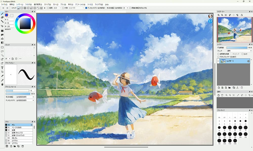Screen dimensions: 253x151
Task: Select the Text tool
Action: (x=2, y=68)
